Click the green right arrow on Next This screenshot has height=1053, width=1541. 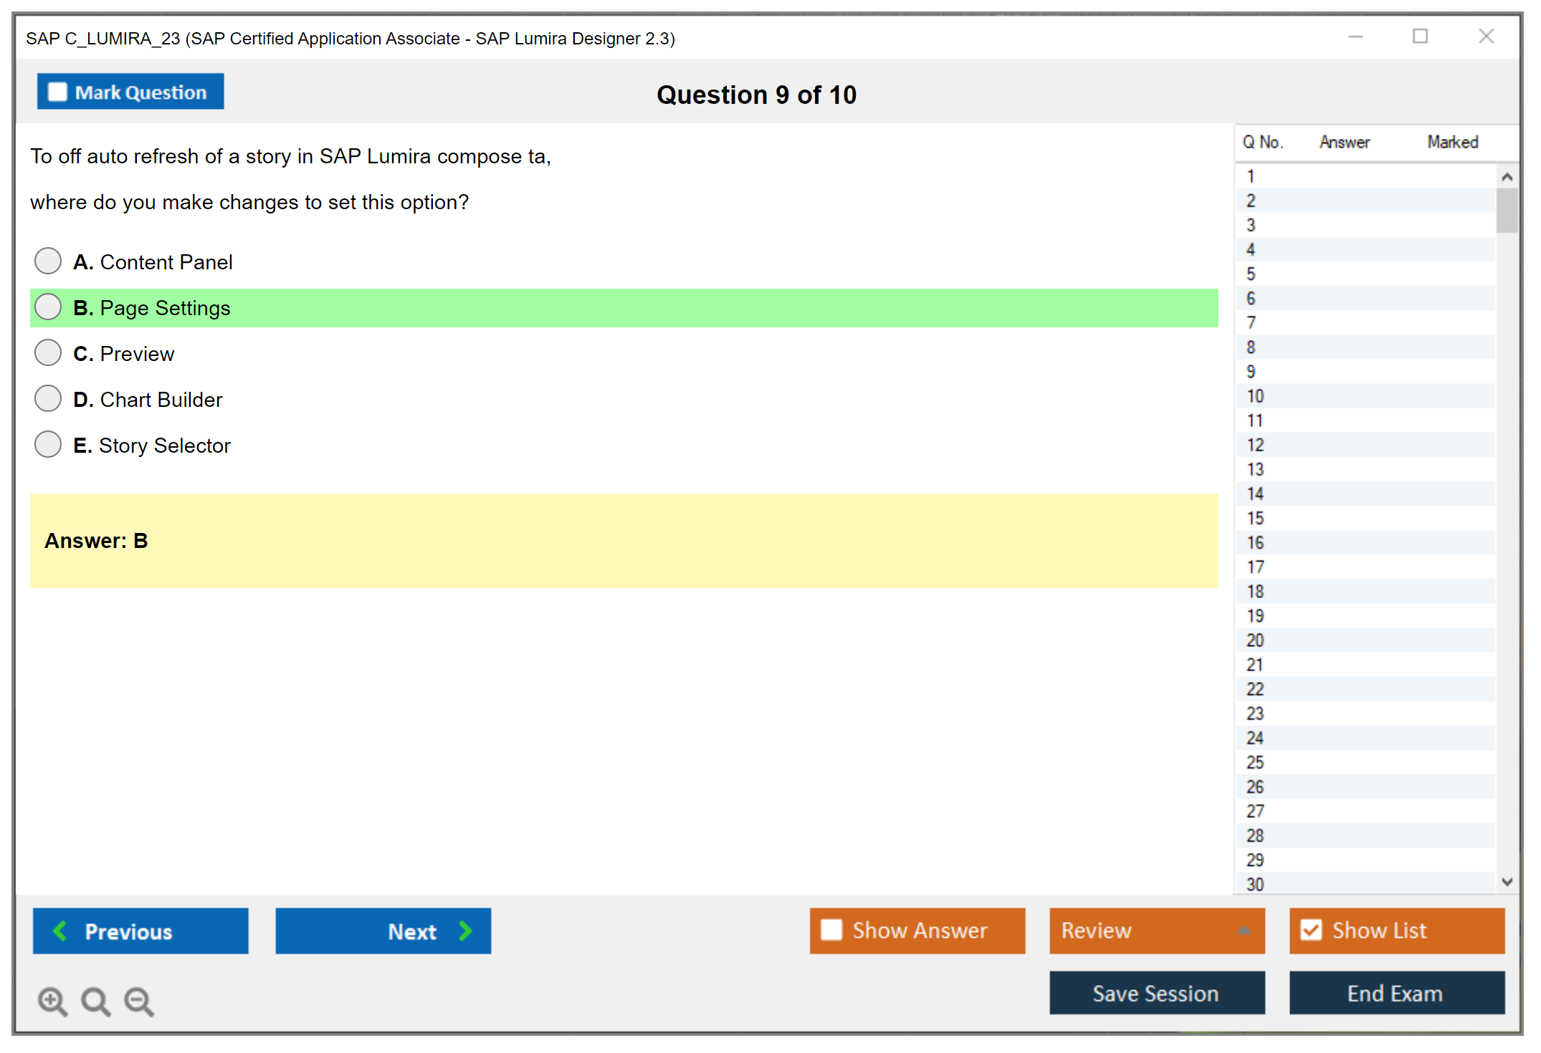[x=465, y=931]
